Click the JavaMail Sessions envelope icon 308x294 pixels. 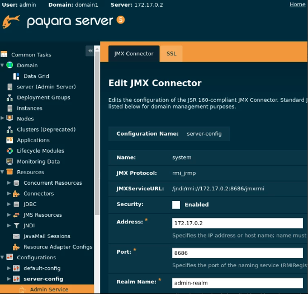(x=16, y=236)
